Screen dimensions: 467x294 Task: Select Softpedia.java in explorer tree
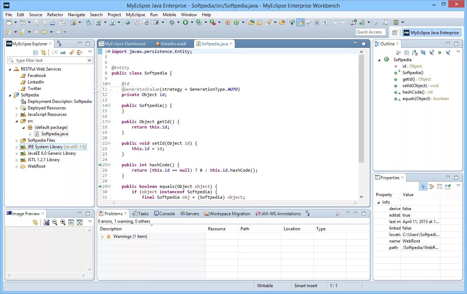pyautogui.click(x=54, y=134)
